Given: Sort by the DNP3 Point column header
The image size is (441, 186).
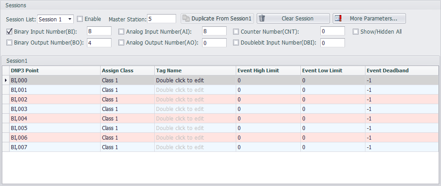Looking at the screenshot, I should (55, 70).
